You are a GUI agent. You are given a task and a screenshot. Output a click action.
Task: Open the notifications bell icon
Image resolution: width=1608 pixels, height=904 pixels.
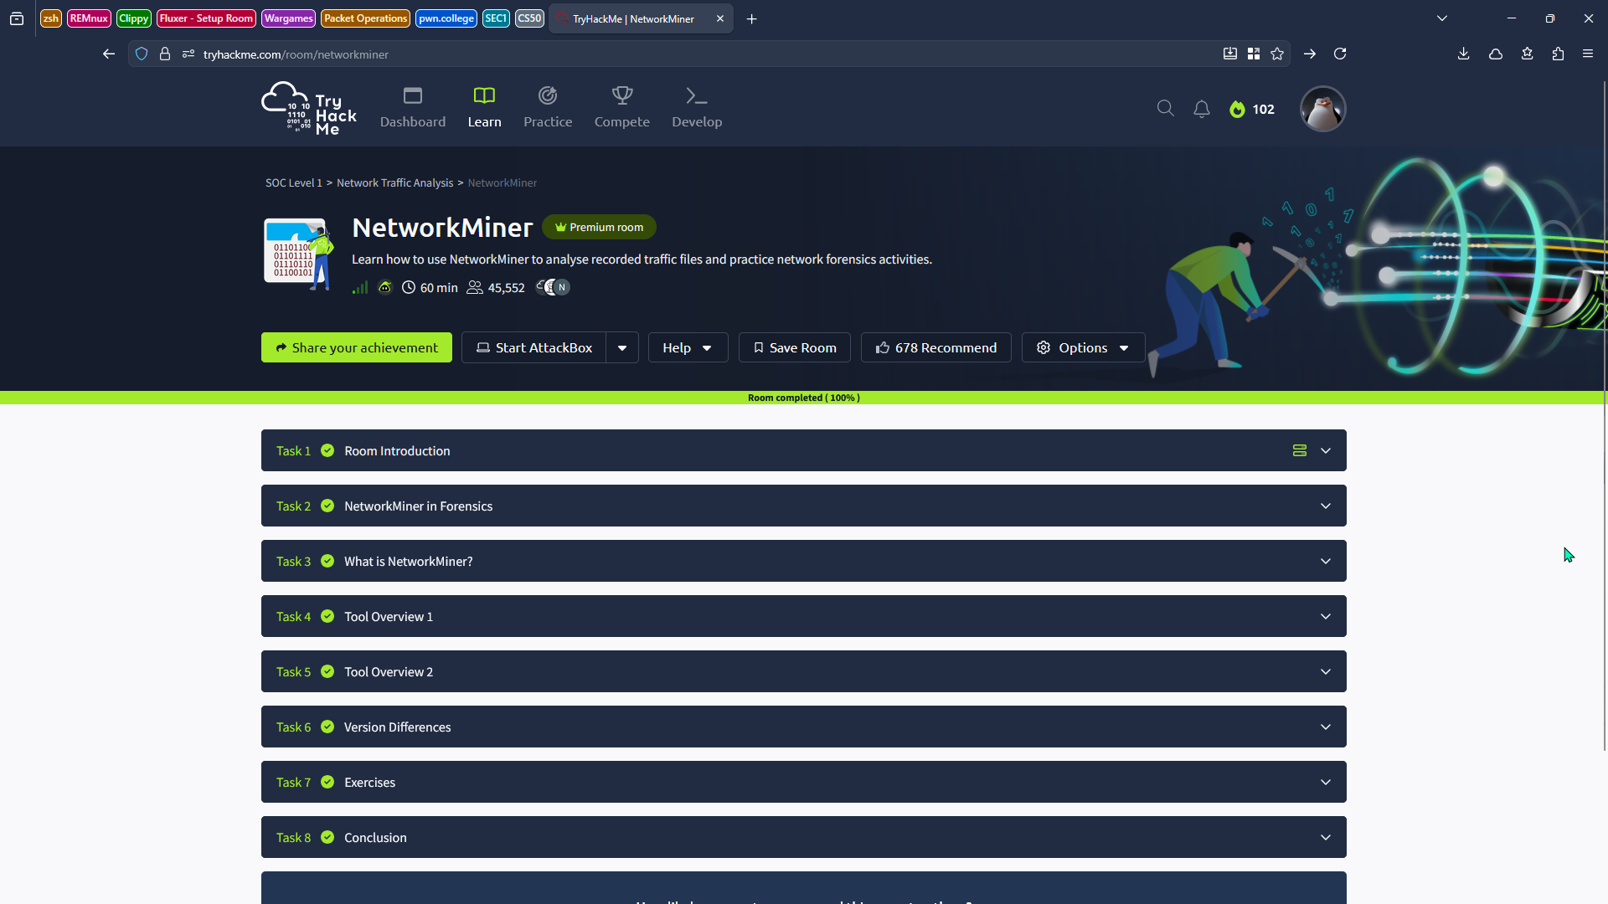(1202, 109)
